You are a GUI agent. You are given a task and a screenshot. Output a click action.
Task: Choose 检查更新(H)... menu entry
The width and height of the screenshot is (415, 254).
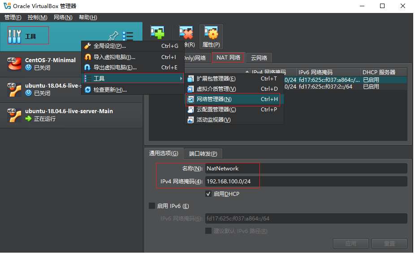tap(132, 90)
